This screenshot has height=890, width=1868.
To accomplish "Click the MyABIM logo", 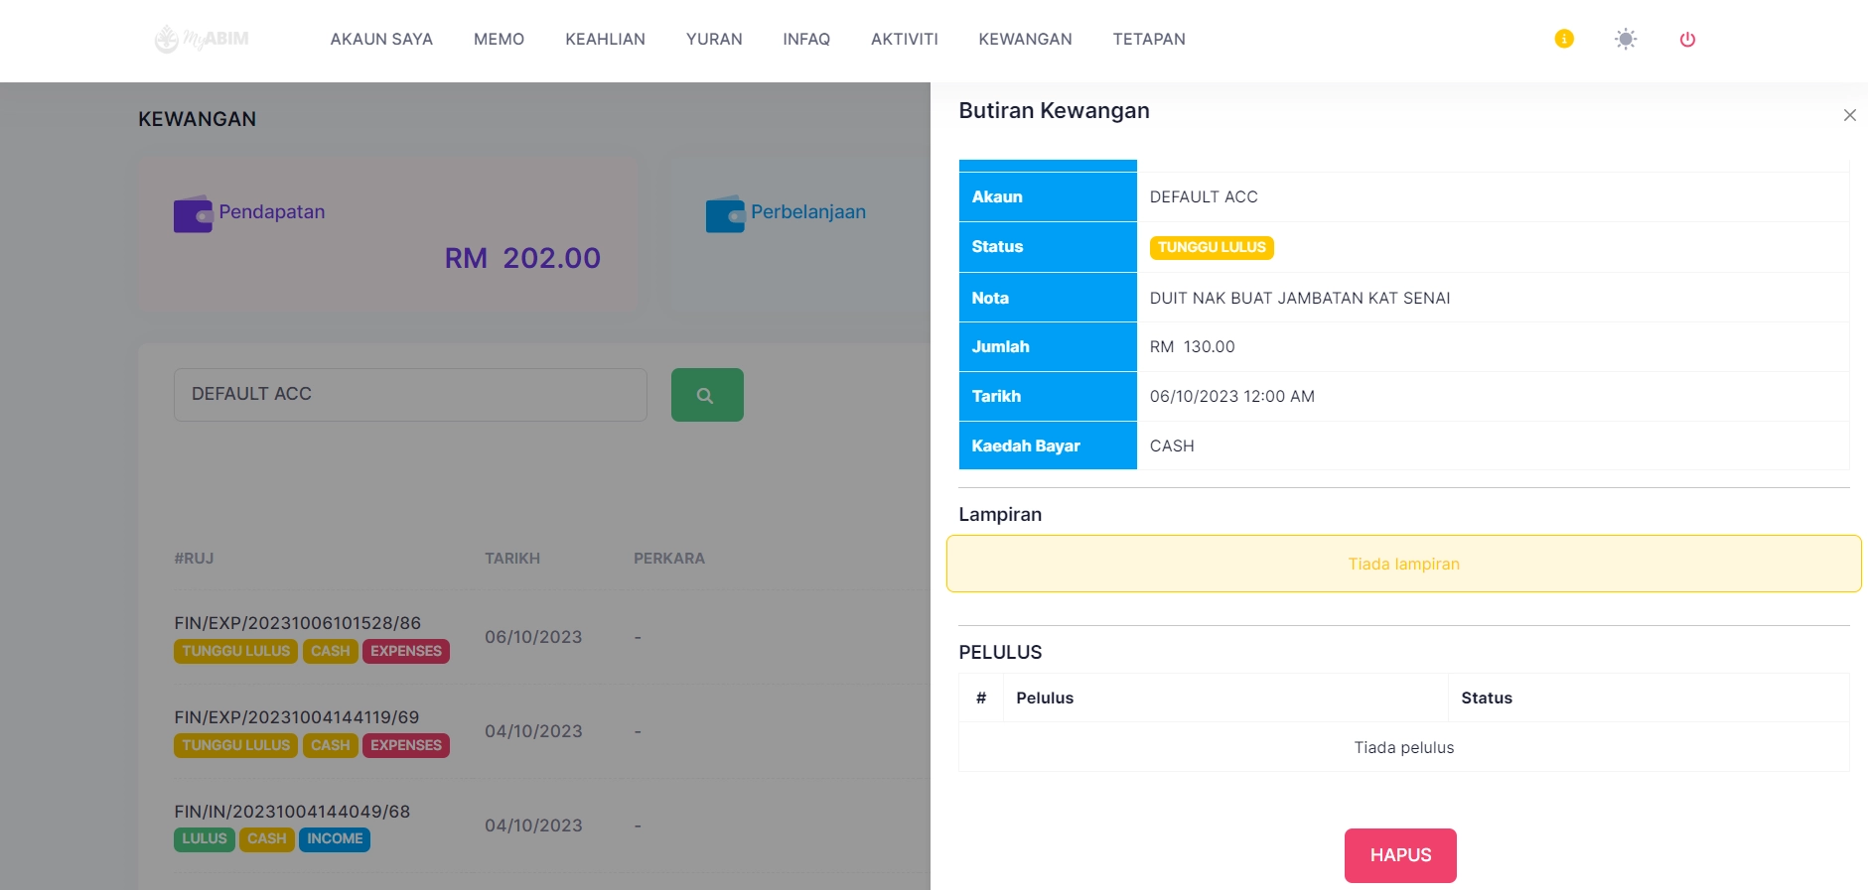I will tap(202, 40).
